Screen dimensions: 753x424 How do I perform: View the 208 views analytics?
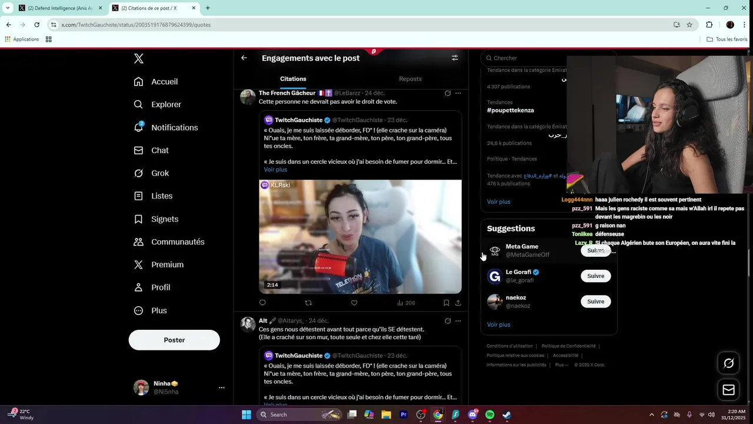406,303
